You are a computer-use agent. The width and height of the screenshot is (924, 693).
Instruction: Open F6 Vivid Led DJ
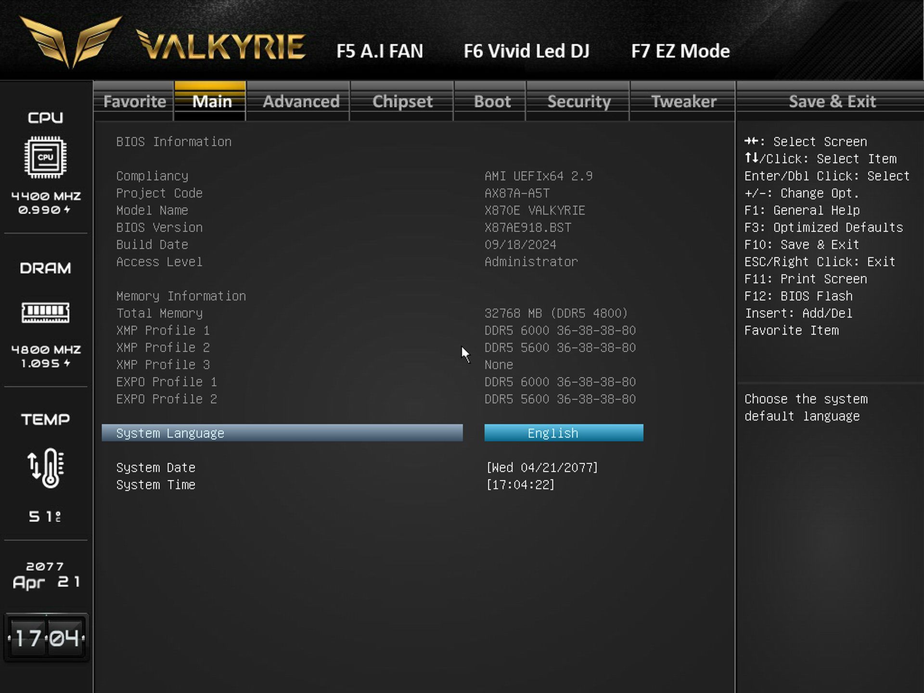pyautogui.click(x=526, y=51)
